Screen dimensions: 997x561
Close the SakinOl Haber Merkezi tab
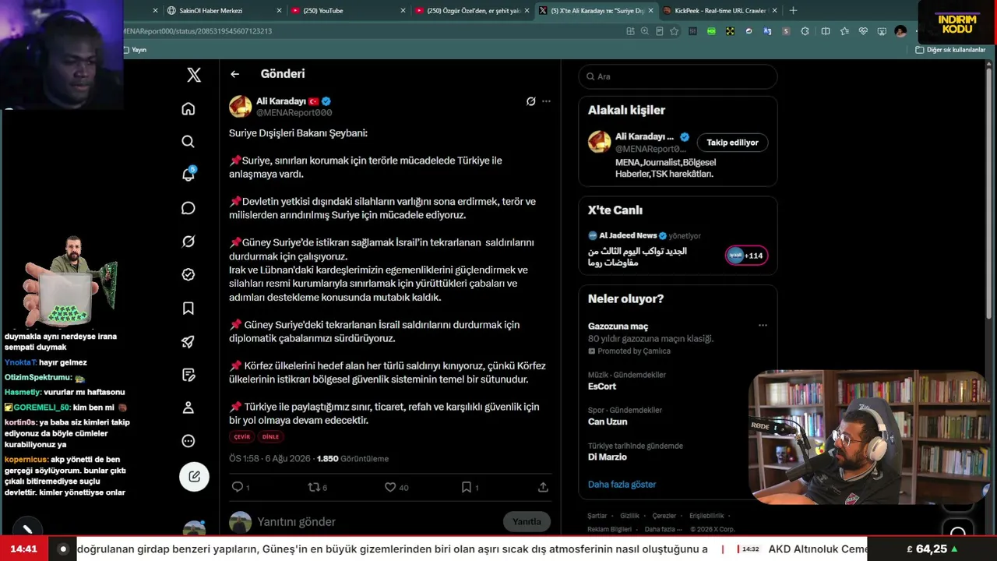279,11
